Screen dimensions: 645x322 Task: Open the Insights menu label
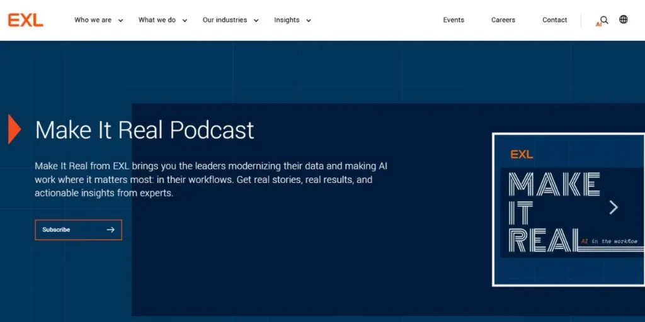287,20
